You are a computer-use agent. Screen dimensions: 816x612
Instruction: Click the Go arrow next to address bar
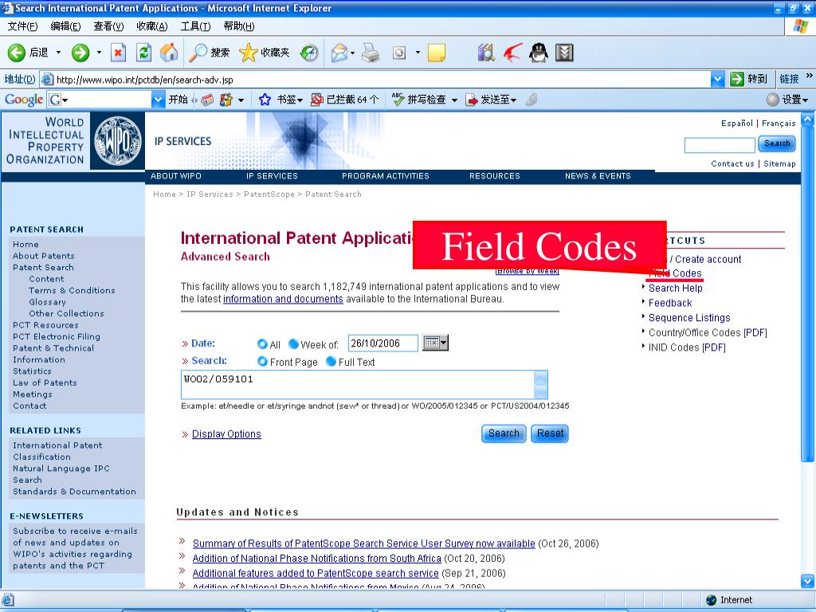737,79
